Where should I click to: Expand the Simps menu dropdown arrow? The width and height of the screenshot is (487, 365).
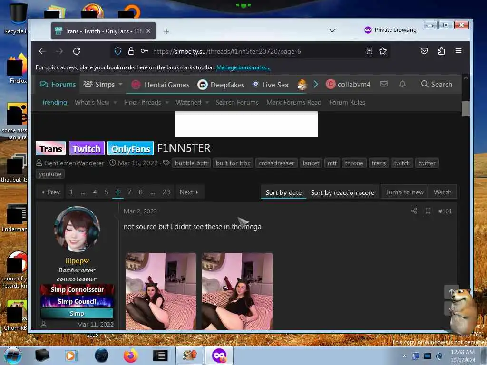click(x=120, y=84)
